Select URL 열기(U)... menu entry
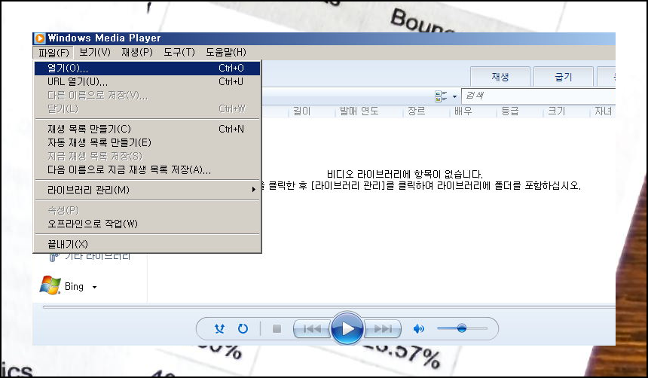The height and width of the screenshot is (378, 648). [x=147, y=82]
